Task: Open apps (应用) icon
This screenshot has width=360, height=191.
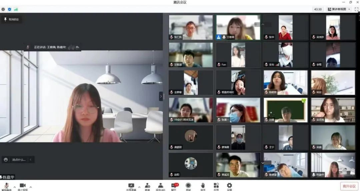Action: [216, 186]
